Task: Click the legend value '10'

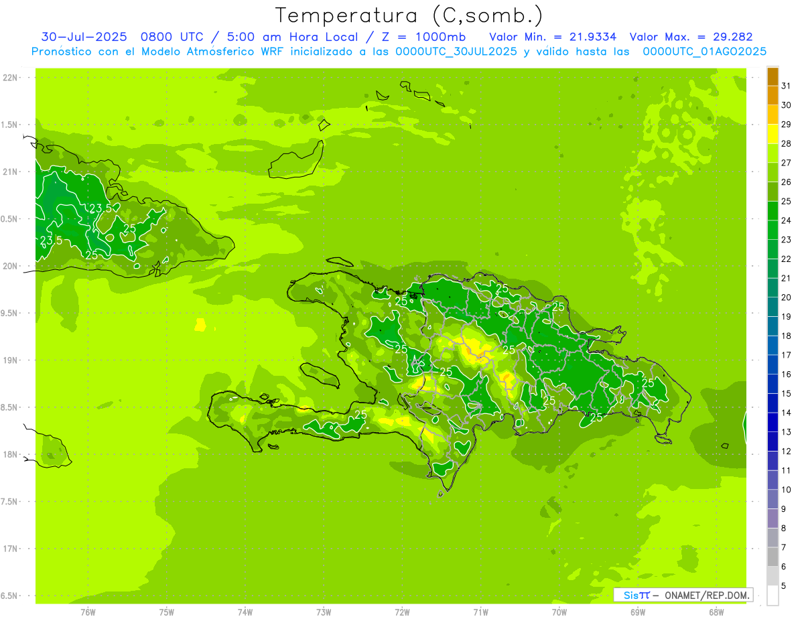Action: click(x=786, y=490)
